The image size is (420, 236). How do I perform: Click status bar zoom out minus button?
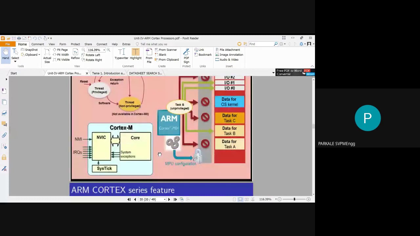[x=280, y=199]
